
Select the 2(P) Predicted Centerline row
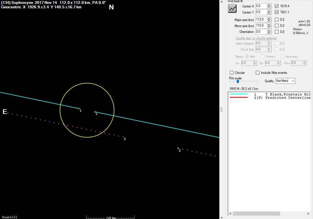click(x=270, y=98)
